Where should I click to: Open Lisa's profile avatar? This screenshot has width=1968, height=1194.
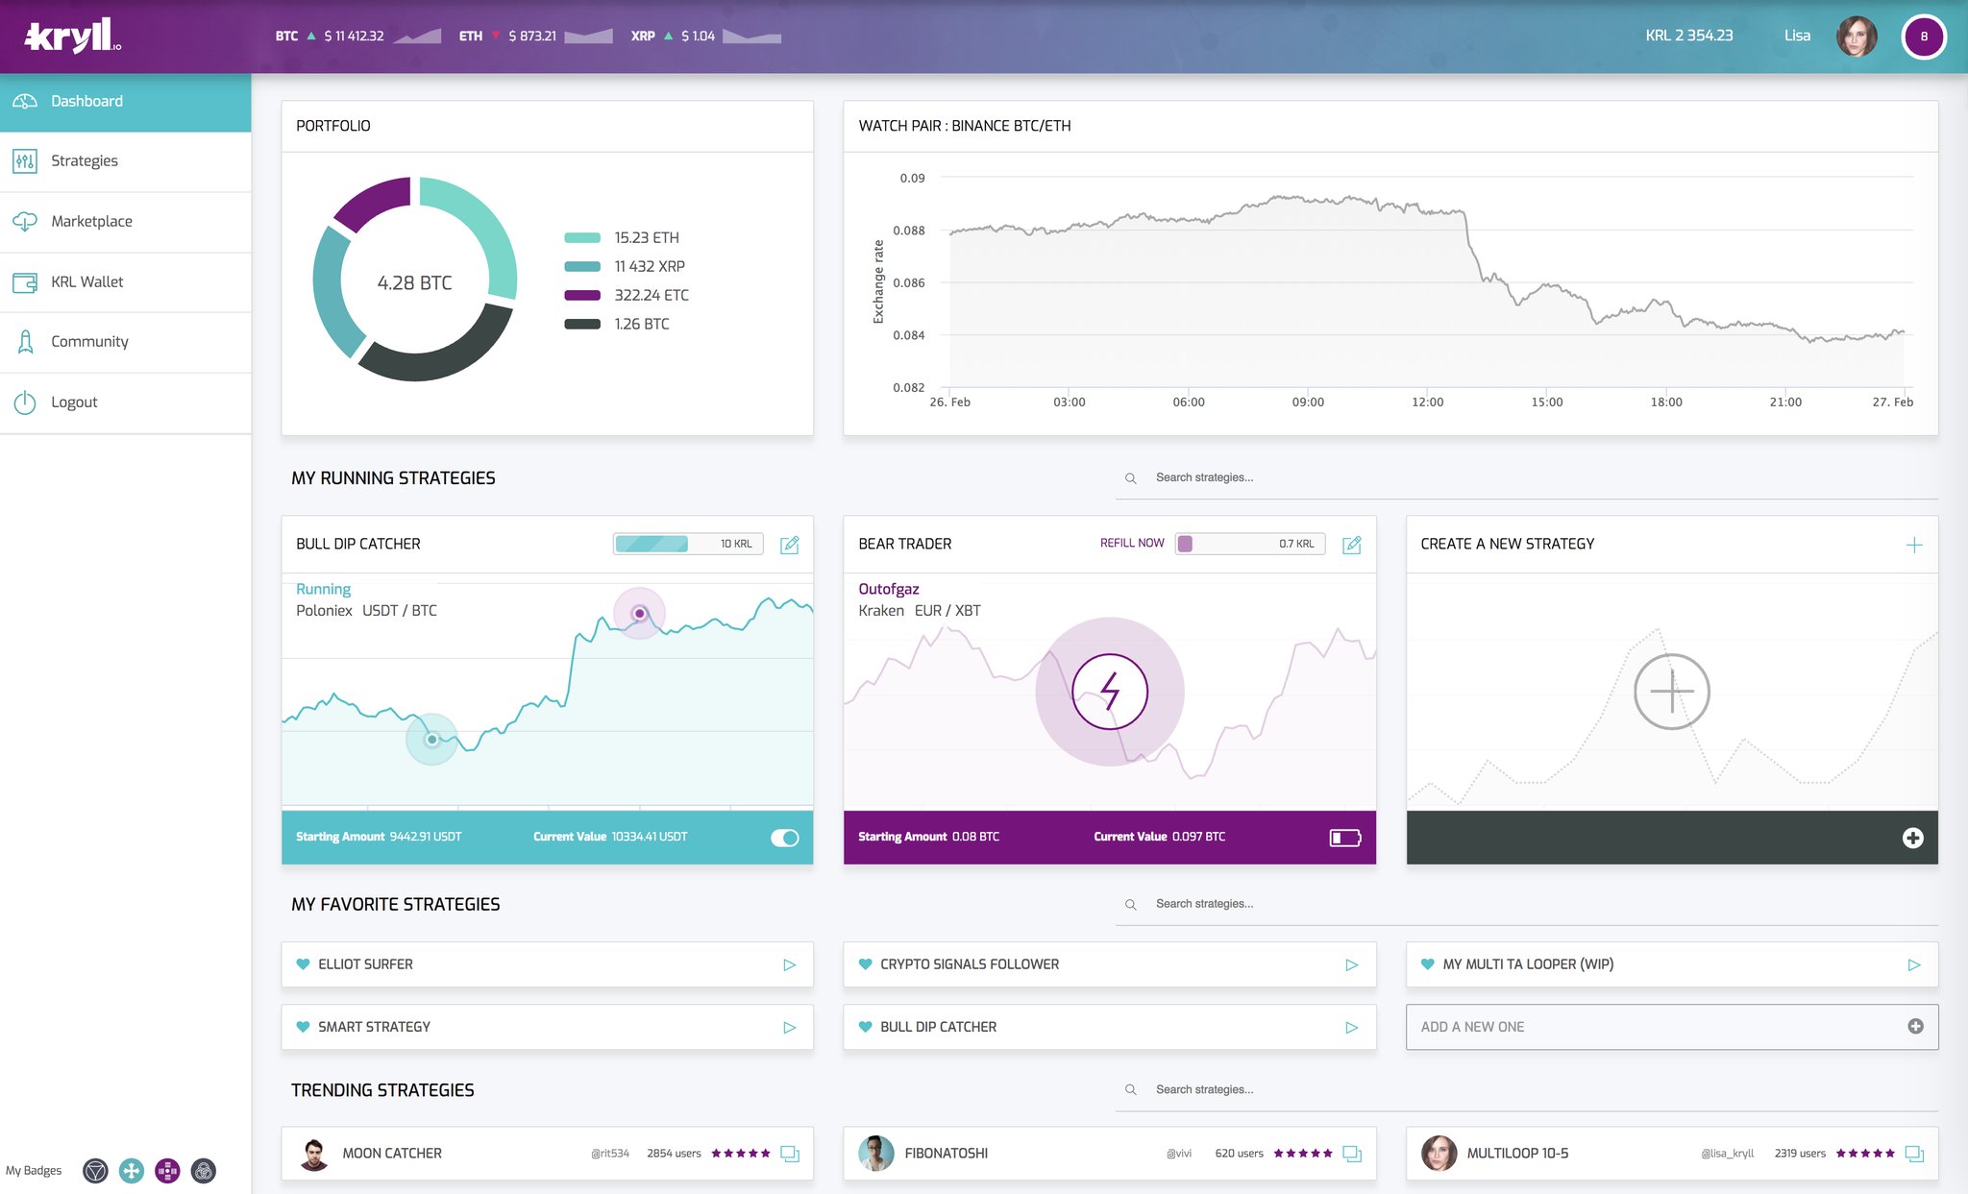point(1857,37)
